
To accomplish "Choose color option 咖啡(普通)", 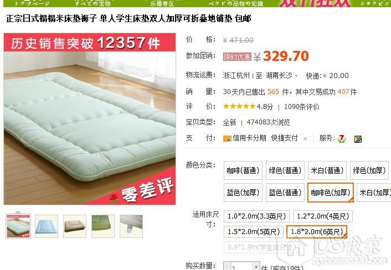I will [243, 170].
